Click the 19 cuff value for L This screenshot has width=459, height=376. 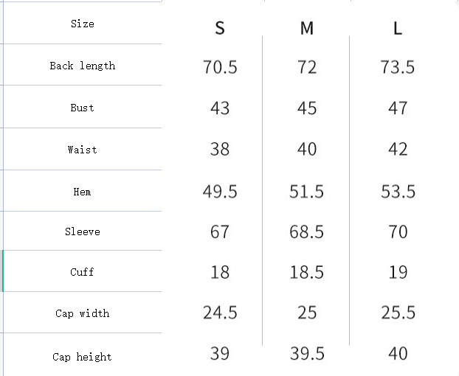point(398,272)
